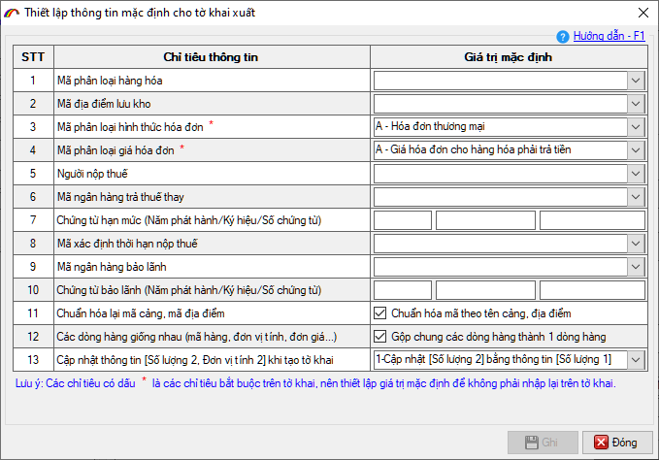Open the Mã địa điểm lưu kho dropdown
The width and height of the screenshot is (659, 460).
[x=636, y=104]
